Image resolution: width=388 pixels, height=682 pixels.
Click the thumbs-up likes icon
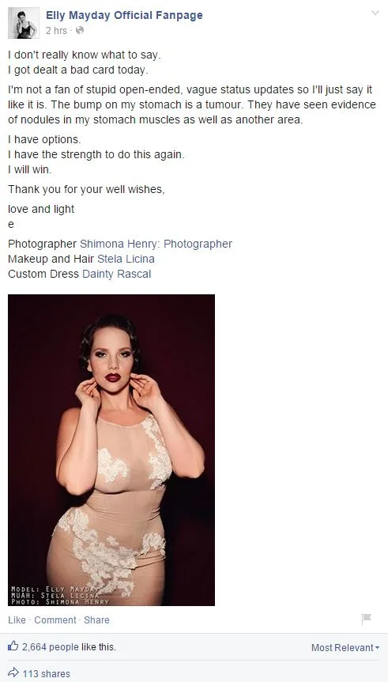click(13, 646)
